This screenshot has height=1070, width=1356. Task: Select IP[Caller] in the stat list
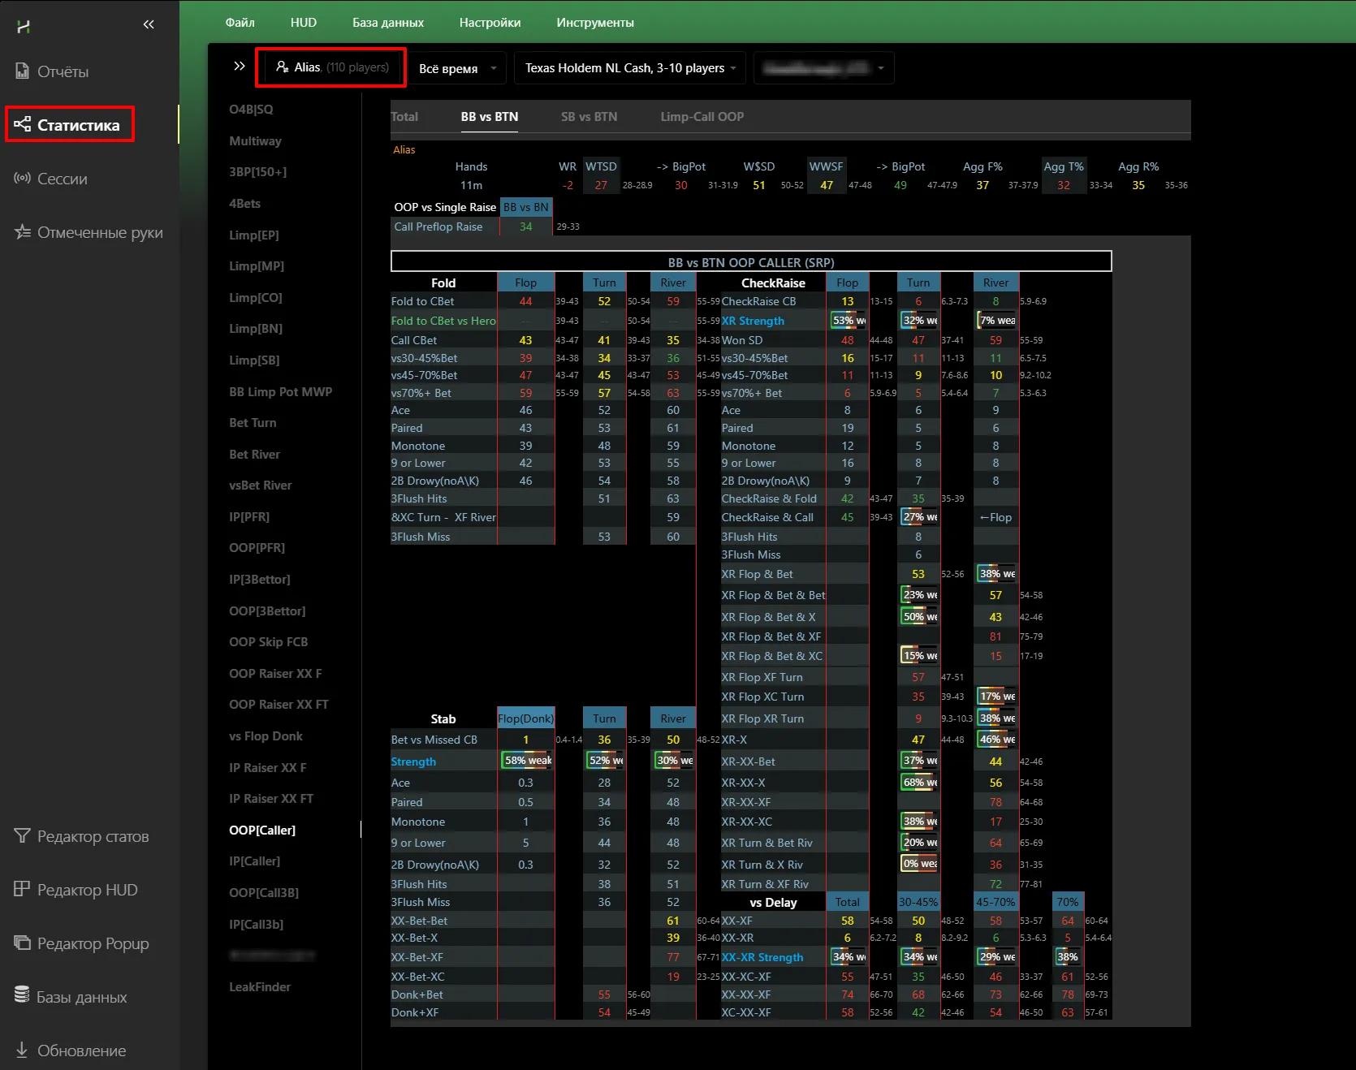[254, 861]
